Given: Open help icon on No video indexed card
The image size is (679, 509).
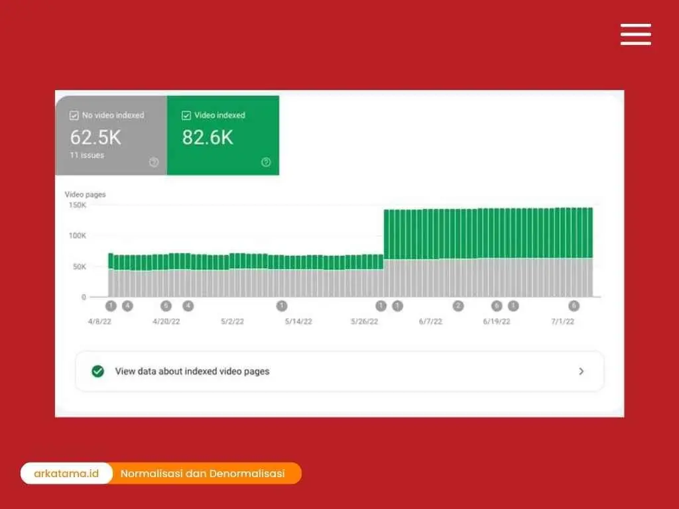Looking at the screenshot, I should [154, 162].
